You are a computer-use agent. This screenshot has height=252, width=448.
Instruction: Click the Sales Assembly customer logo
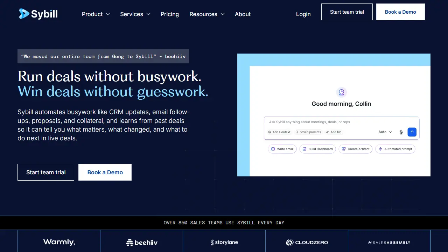coord(389,242)
